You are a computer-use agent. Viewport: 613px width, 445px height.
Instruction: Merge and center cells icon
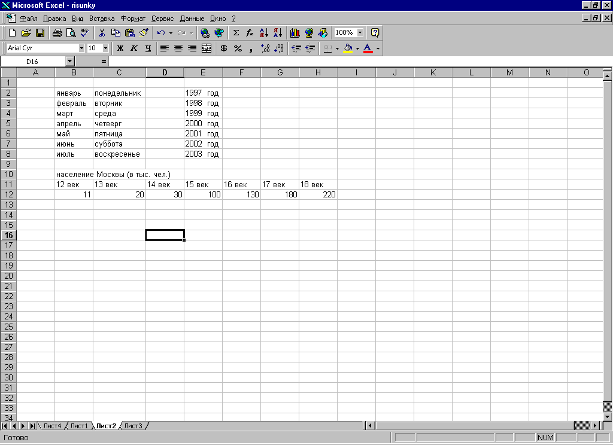click(207, 48)
